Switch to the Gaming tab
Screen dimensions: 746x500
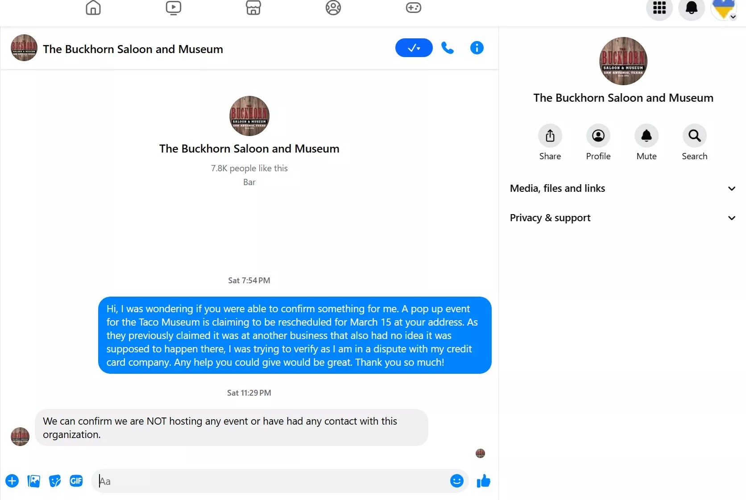click(x=414, y=8)
